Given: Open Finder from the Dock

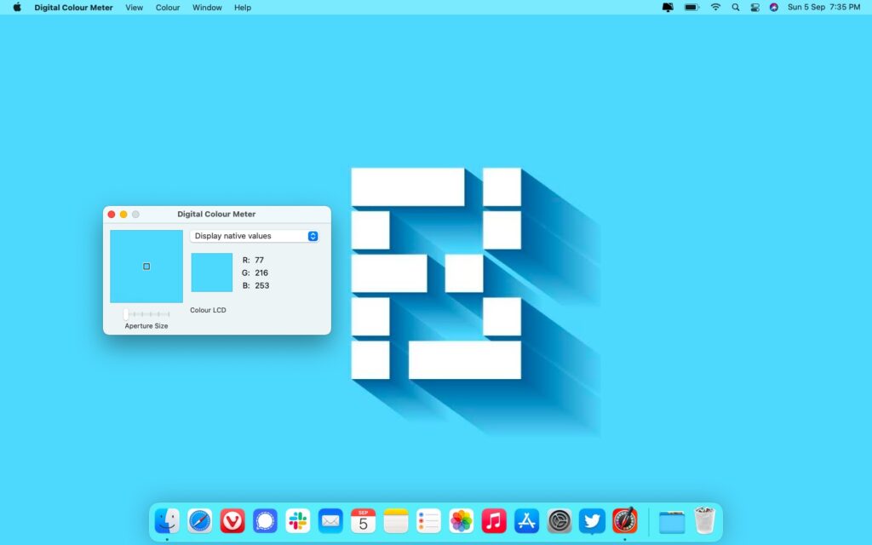Looking at the screenshot, I should point(167,520).
